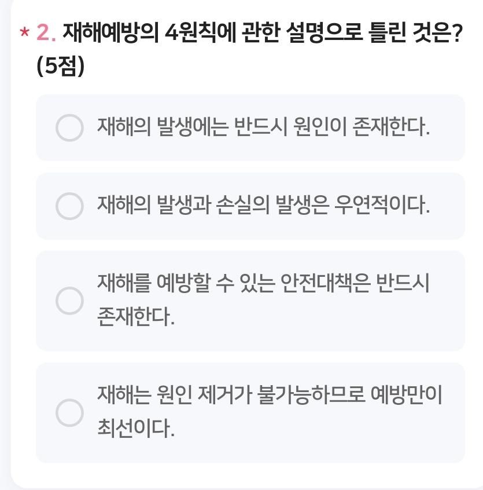Click the "(5점)" point value label
483x490 pixels.
click(x=60, y=67)
